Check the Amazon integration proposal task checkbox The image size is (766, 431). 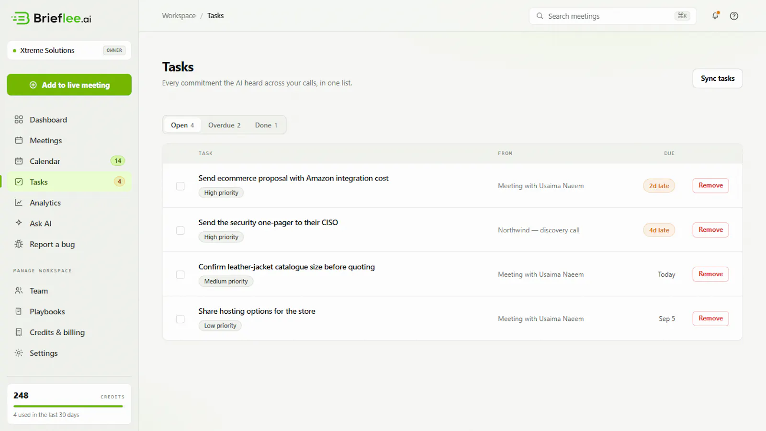point(180,186)
